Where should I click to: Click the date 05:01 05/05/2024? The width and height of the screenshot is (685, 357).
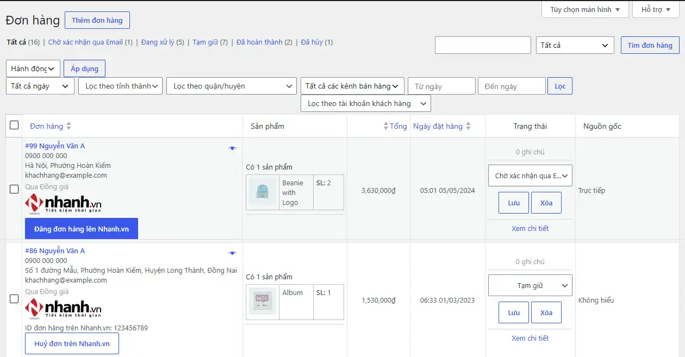tap(447, 190)
